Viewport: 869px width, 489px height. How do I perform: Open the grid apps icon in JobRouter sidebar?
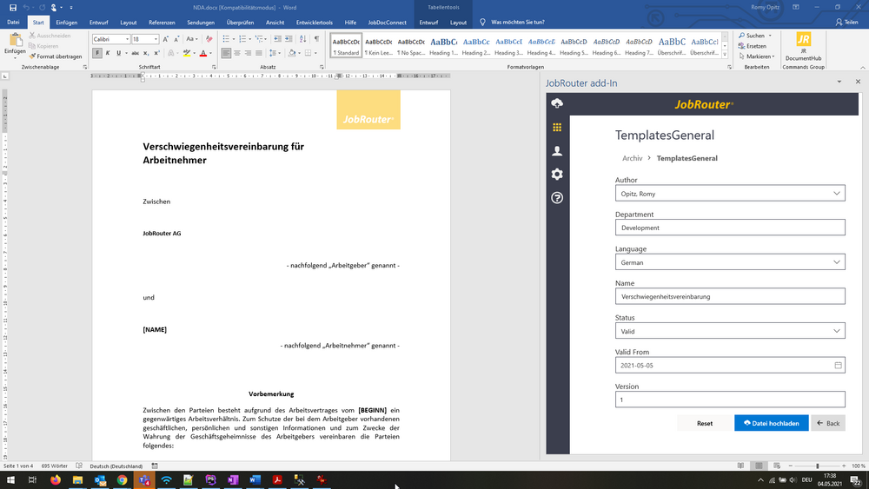coord(557,127)
